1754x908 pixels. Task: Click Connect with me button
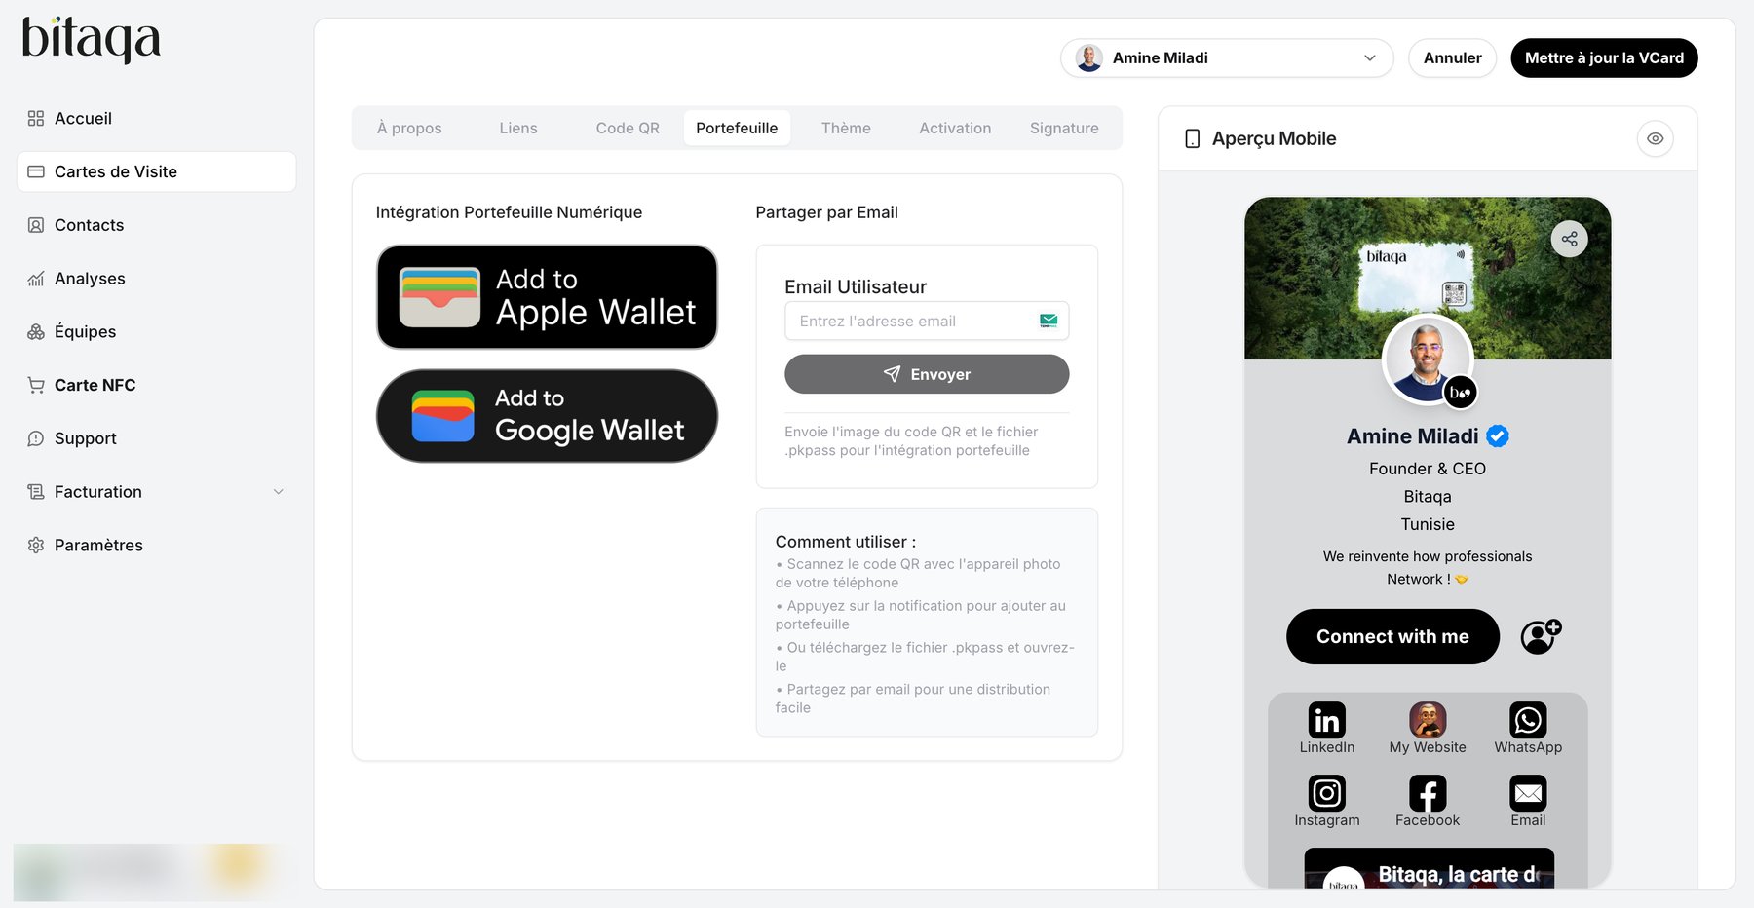[x=1392, y=636]
